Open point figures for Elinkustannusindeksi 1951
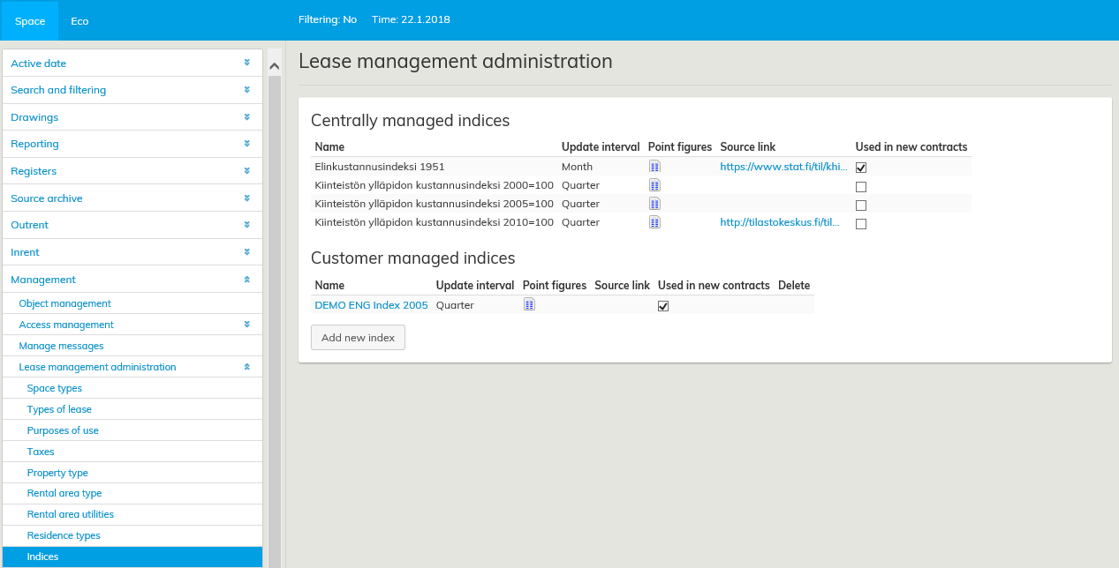 point(654,166)
